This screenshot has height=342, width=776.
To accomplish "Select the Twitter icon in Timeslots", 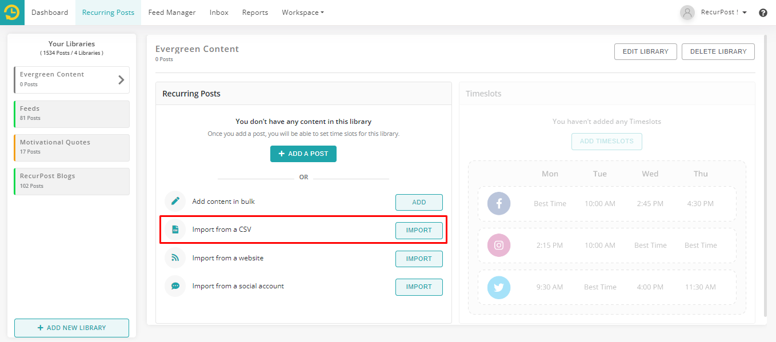I will coord(498,287).
